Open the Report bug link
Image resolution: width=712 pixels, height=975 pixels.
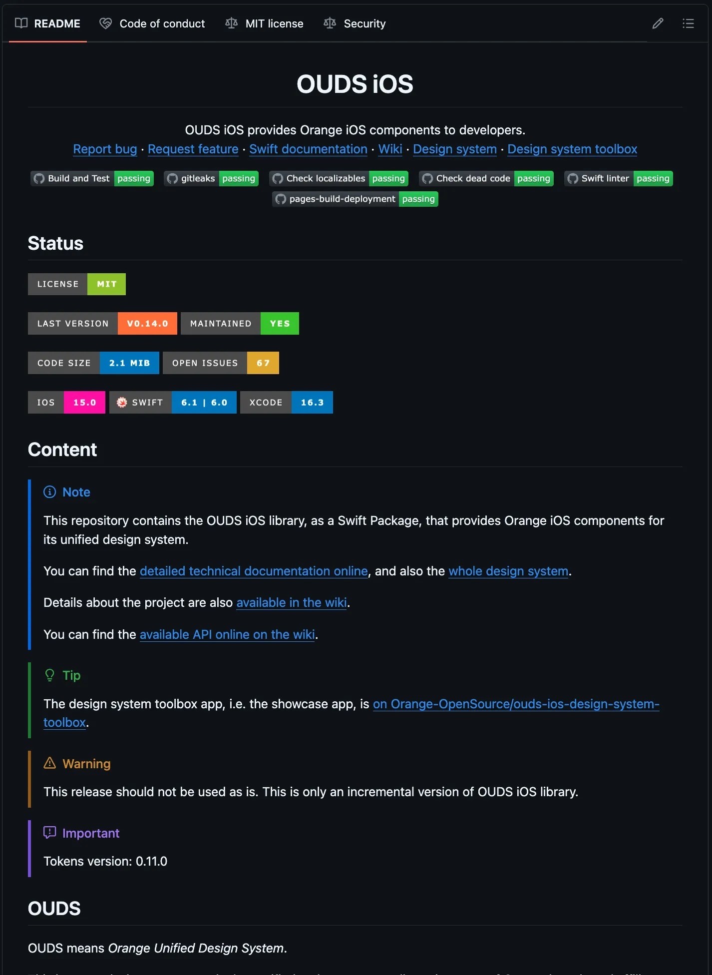click(x=105, y=149)
